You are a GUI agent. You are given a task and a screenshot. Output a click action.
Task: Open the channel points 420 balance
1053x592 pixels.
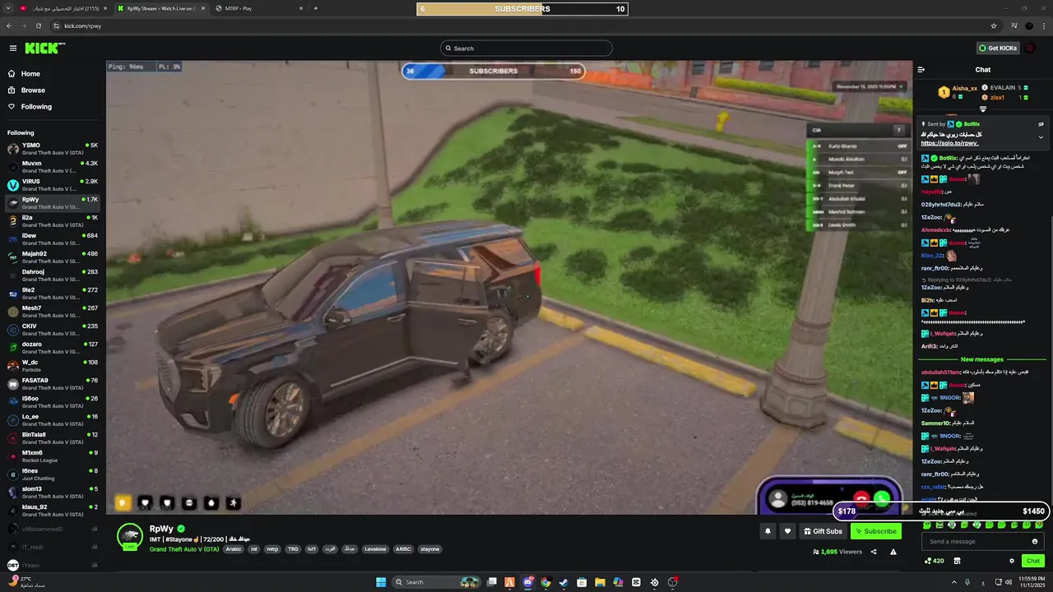[x=934, y=561]
